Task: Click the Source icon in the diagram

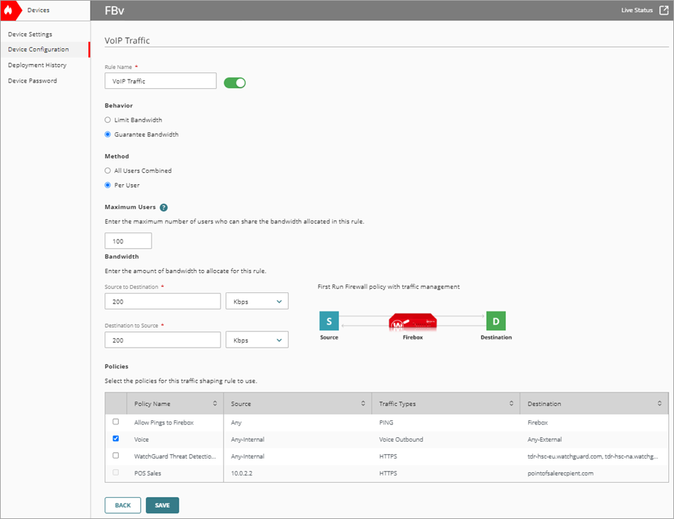Action: tap(329, 321)
